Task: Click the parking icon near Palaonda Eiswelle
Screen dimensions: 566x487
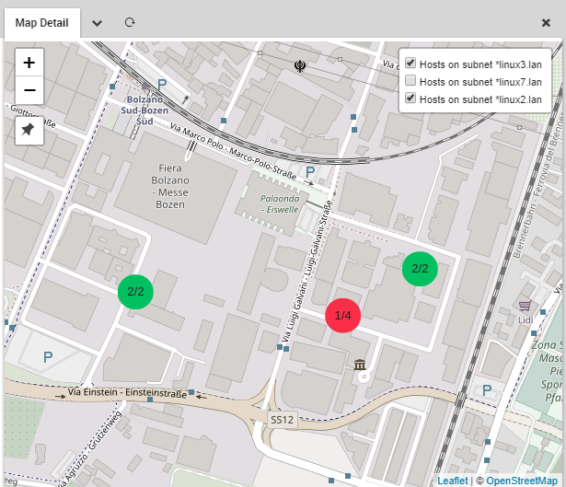Action: point(311,172)
